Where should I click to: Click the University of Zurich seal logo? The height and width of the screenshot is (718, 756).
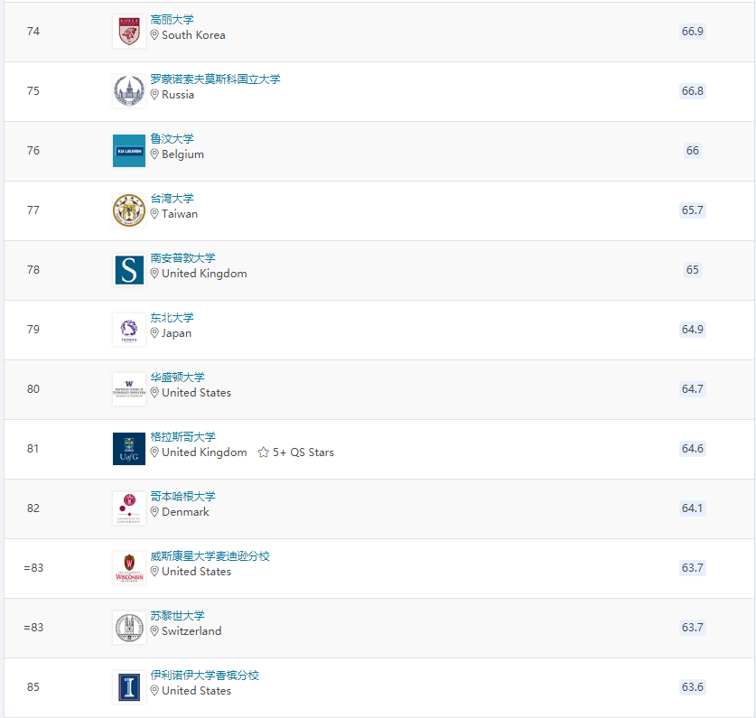128,628
